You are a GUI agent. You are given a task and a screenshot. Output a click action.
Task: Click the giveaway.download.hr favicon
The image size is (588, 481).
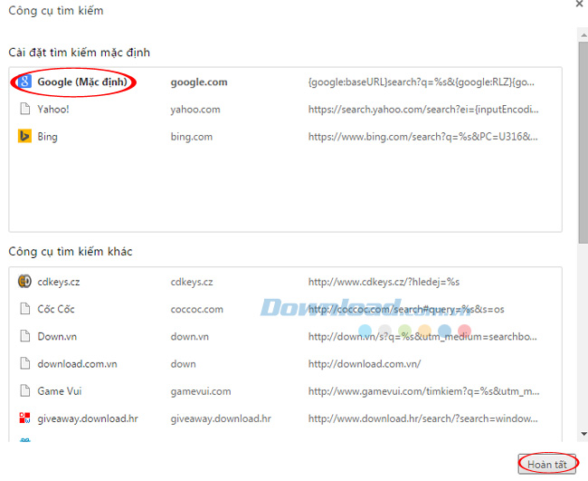24,418
